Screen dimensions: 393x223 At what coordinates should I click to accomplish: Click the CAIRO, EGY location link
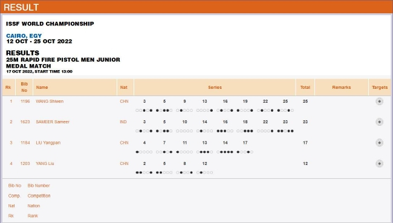point(24,36)
